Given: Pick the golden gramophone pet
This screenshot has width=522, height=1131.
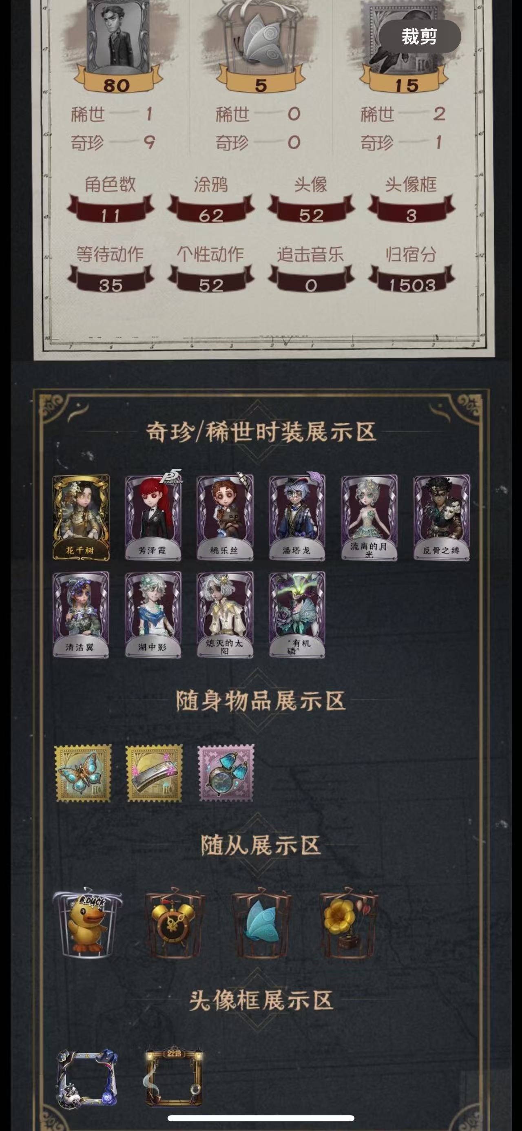Looking at the screenshot, I should coord(349,921).
